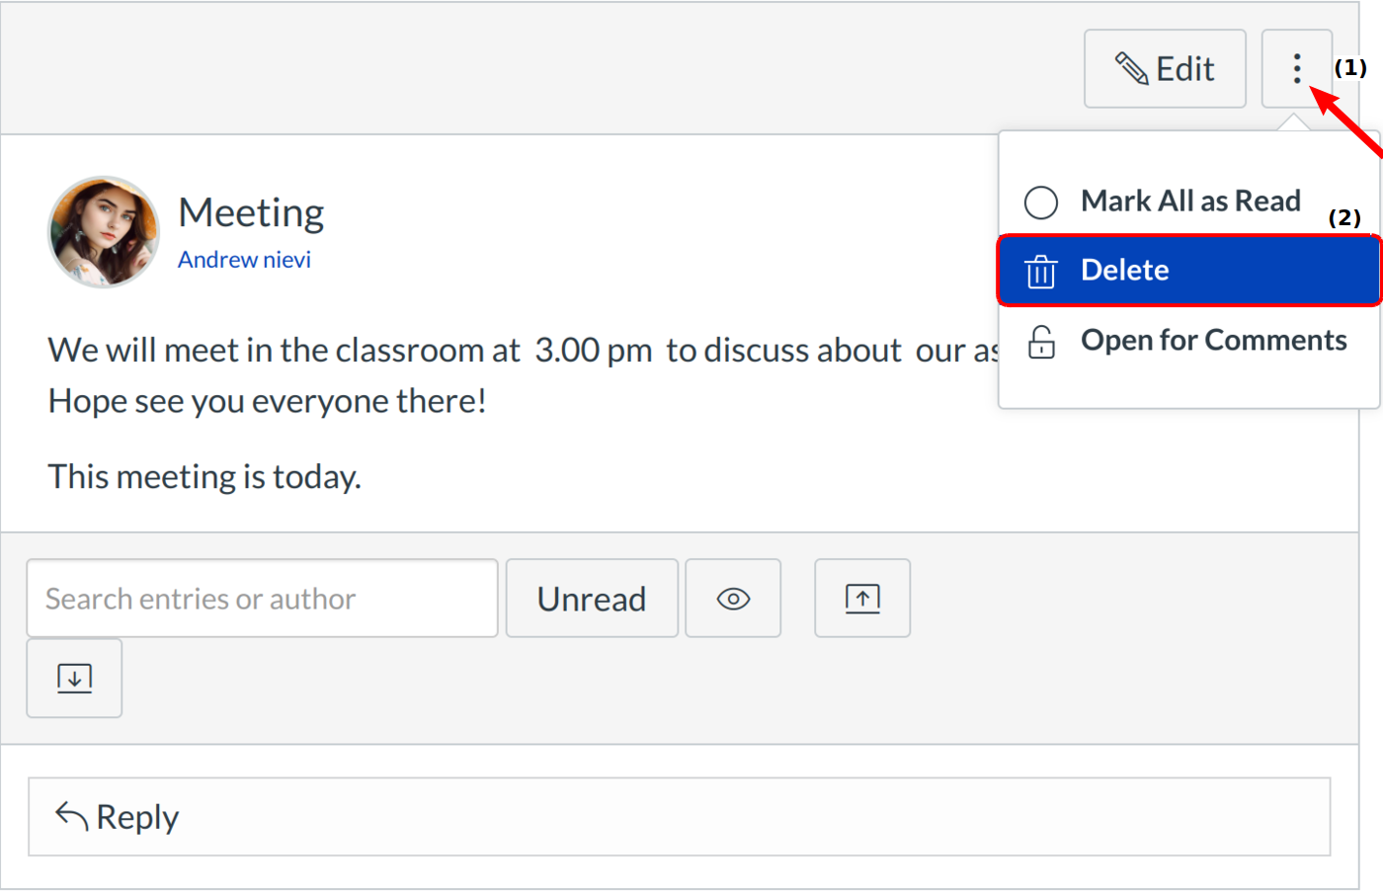1383x892 pixels.
Task: Expand replies with down-arrow icon button
Action: [x=74, y=679]
